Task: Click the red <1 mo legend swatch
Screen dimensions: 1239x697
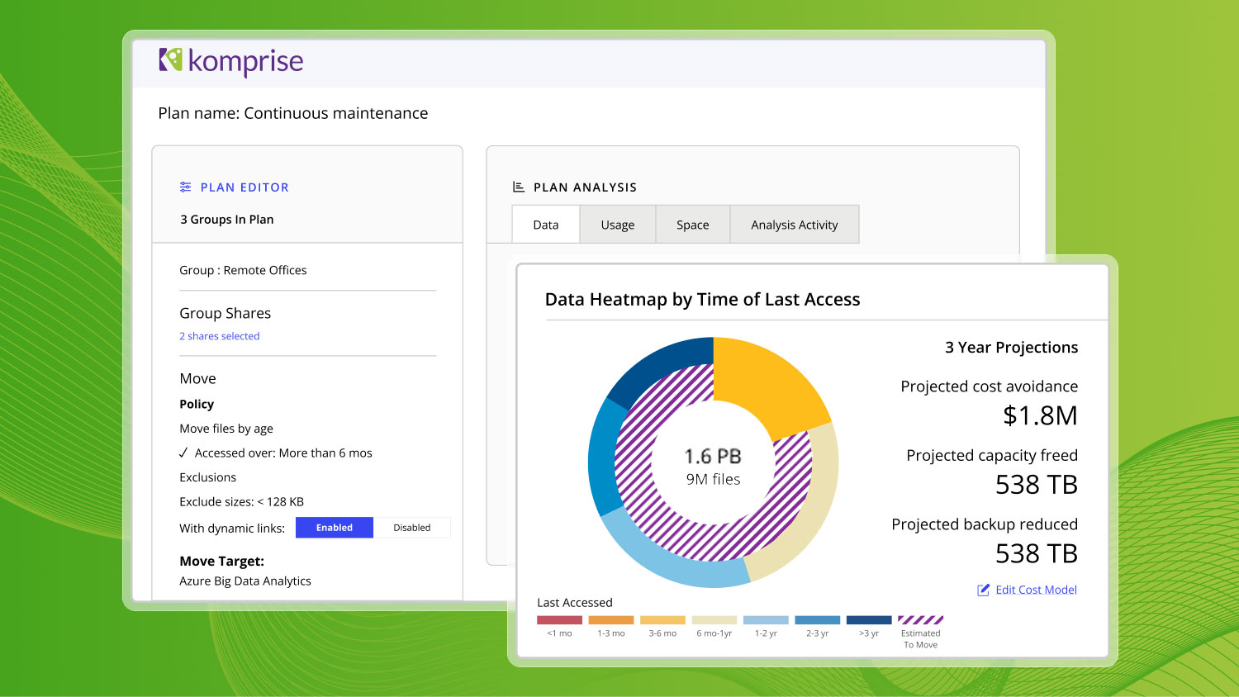Action: [x=559, y=619]
